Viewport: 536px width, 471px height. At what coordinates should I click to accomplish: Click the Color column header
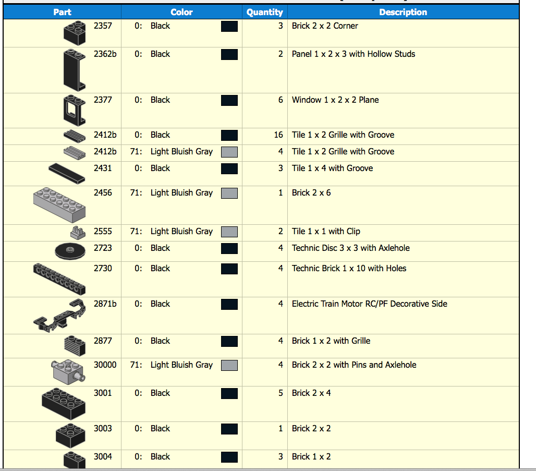click(x=181, y=12)
